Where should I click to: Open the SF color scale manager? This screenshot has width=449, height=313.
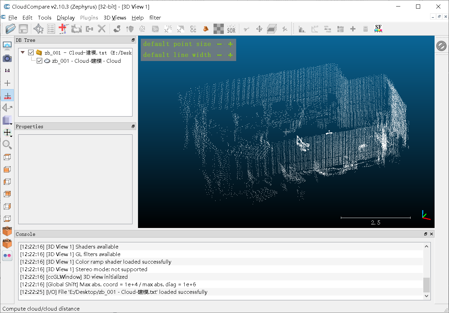tap(378, 29)
